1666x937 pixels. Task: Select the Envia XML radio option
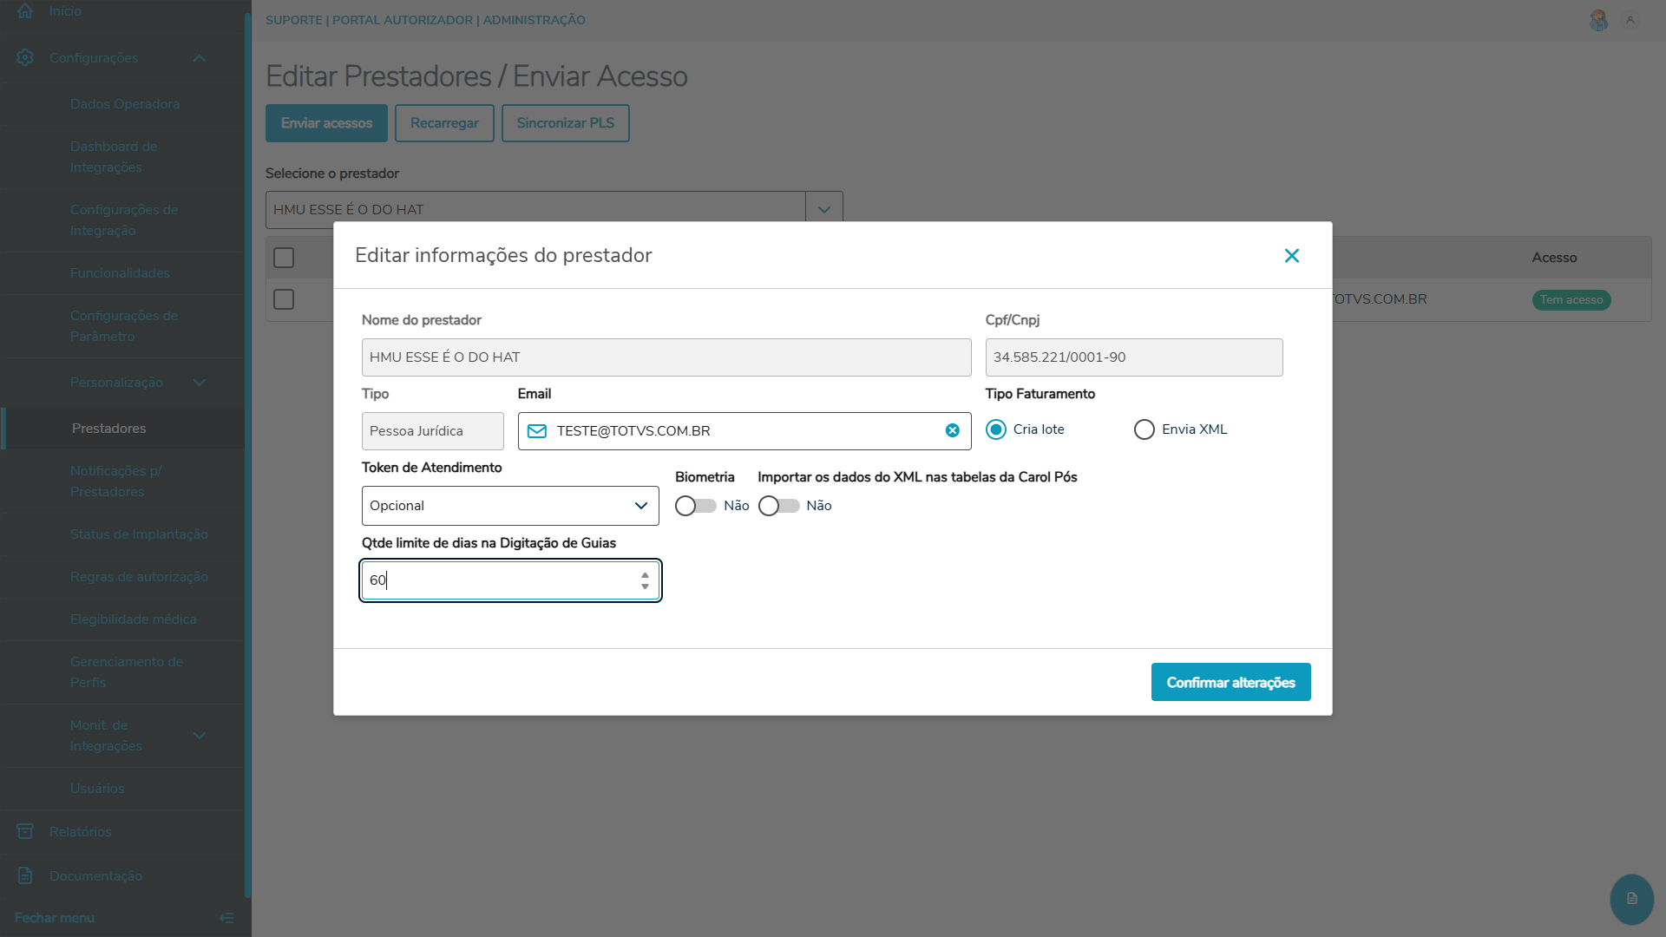click(x=1145, y=429)
